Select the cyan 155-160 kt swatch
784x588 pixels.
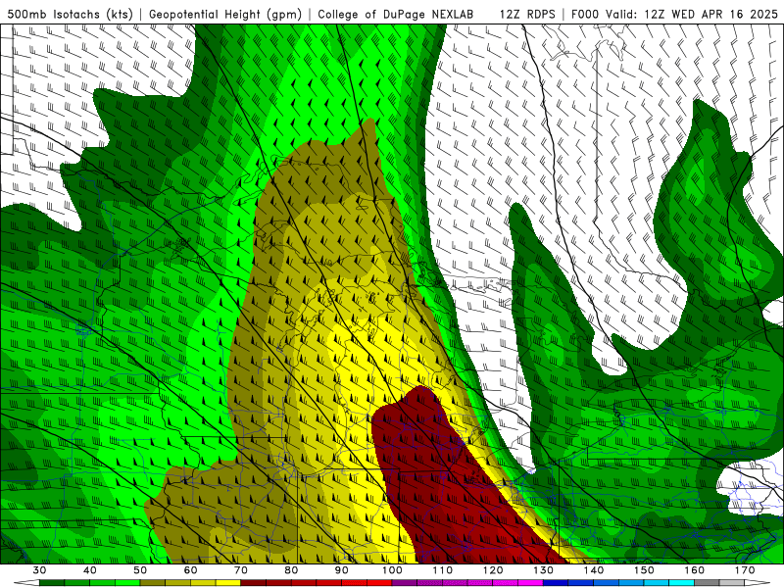pyautogui.click(x=682, y=583)
